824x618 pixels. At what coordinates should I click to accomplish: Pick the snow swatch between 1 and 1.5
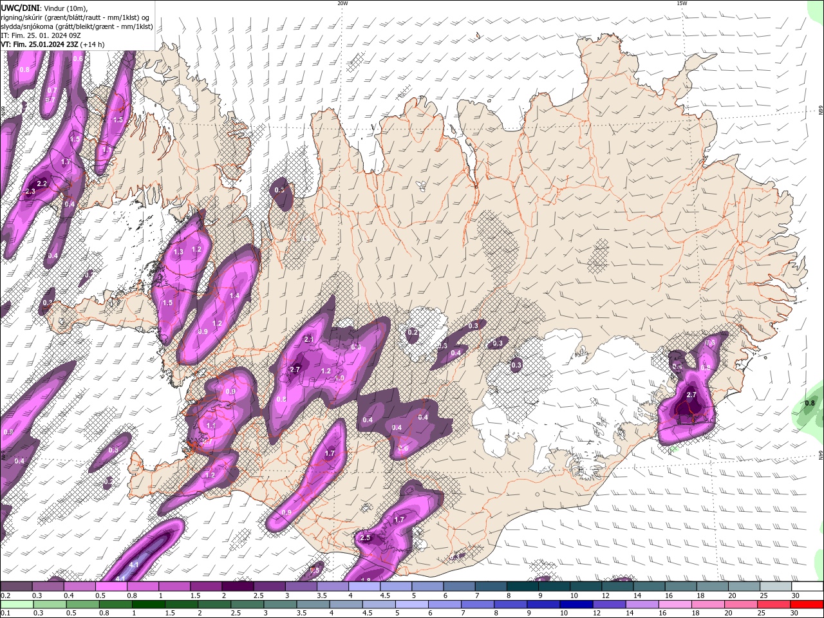click(174, 586)
